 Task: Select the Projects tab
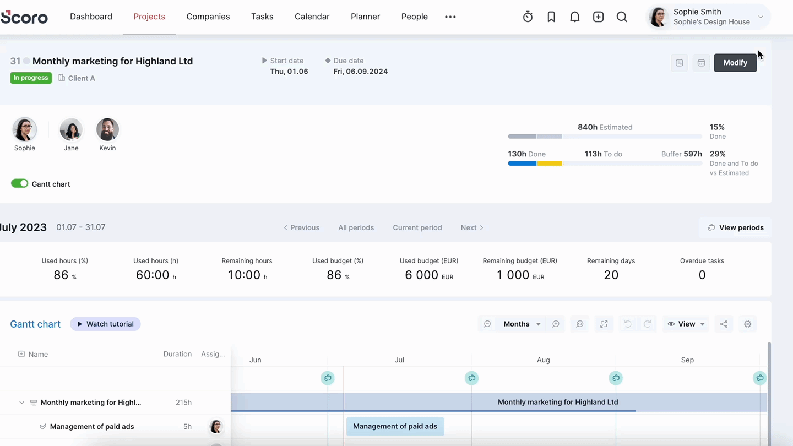(149, 17)
